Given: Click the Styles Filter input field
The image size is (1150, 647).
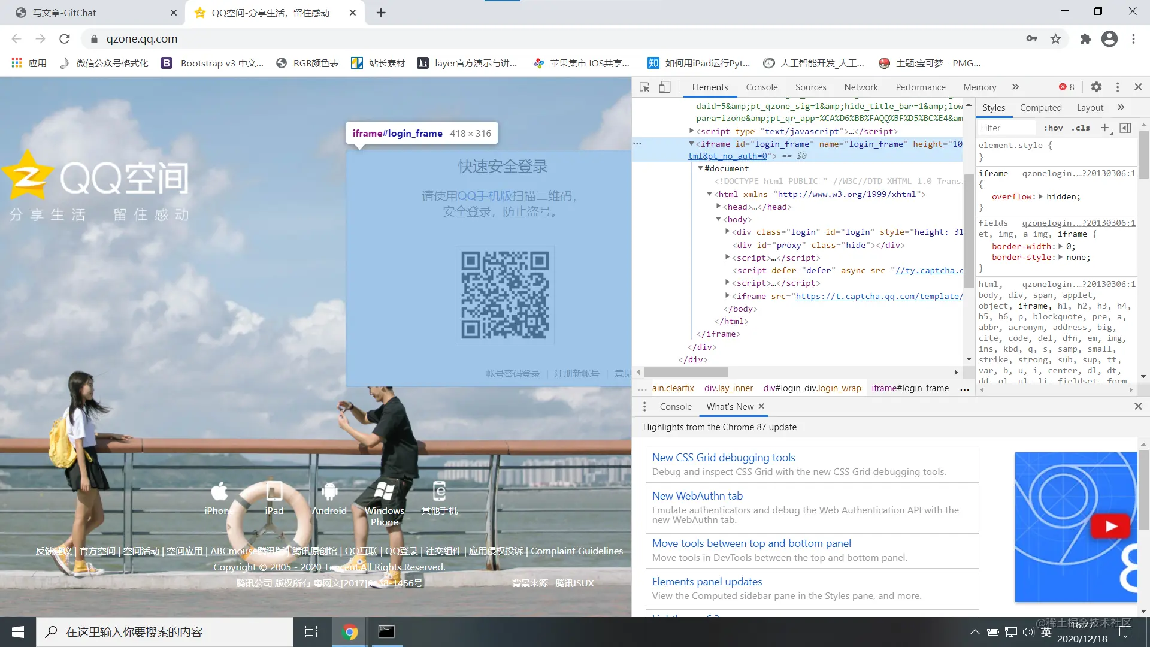Looking at the screenshot, I should [1007, 128].
